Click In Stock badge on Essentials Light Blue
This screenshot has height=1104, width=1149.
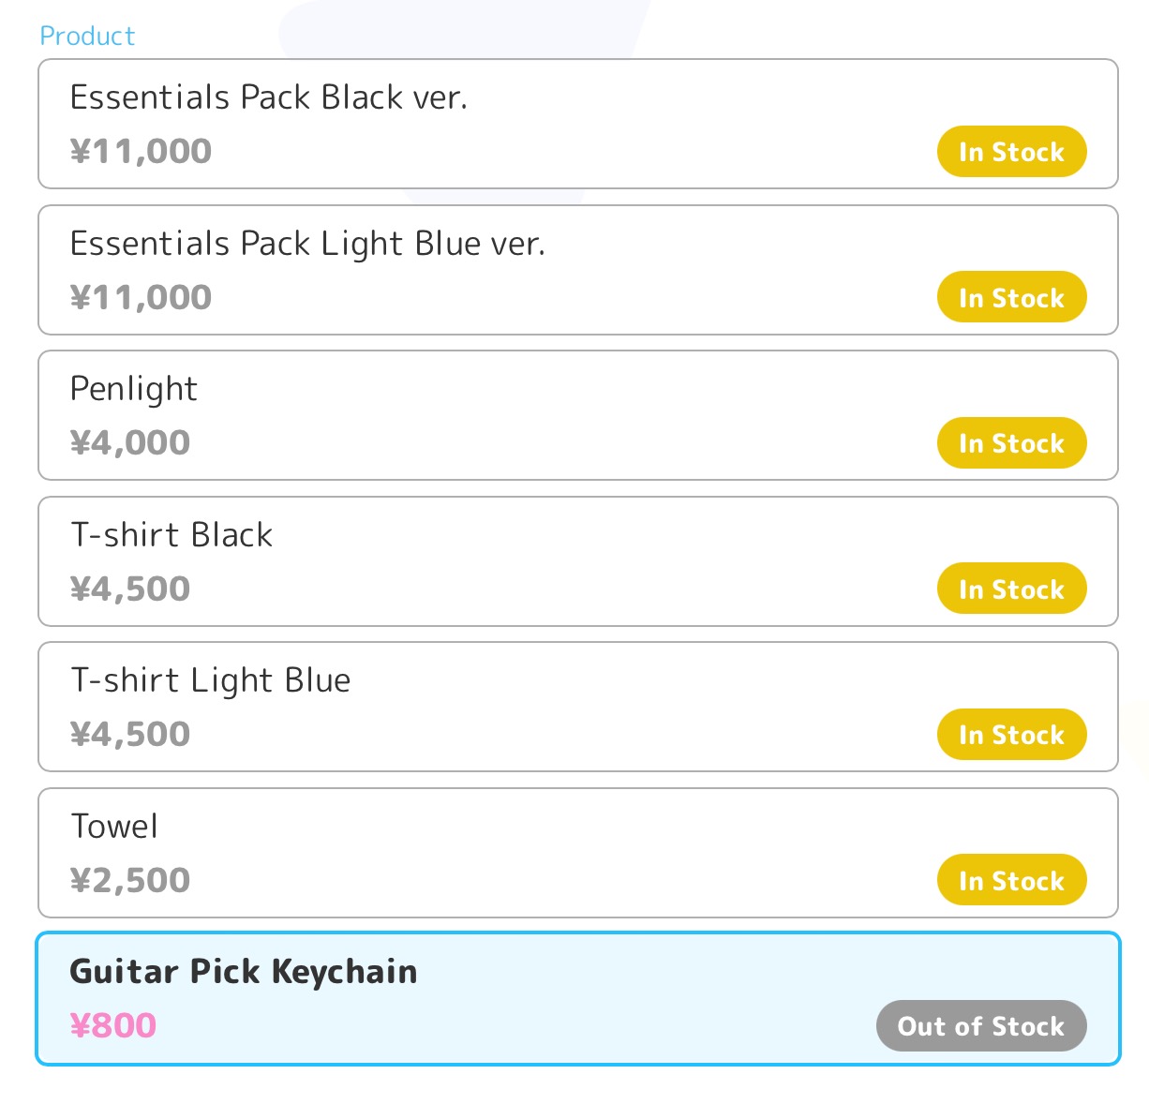point(1011,298)
